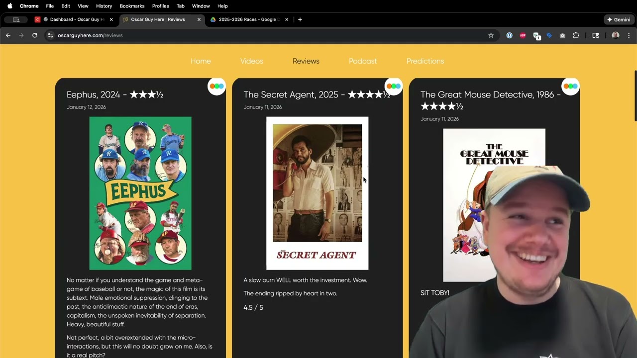Viewport: 637px width, 358px height.
Task: Open a new browser tab
Action: (300, 19)
